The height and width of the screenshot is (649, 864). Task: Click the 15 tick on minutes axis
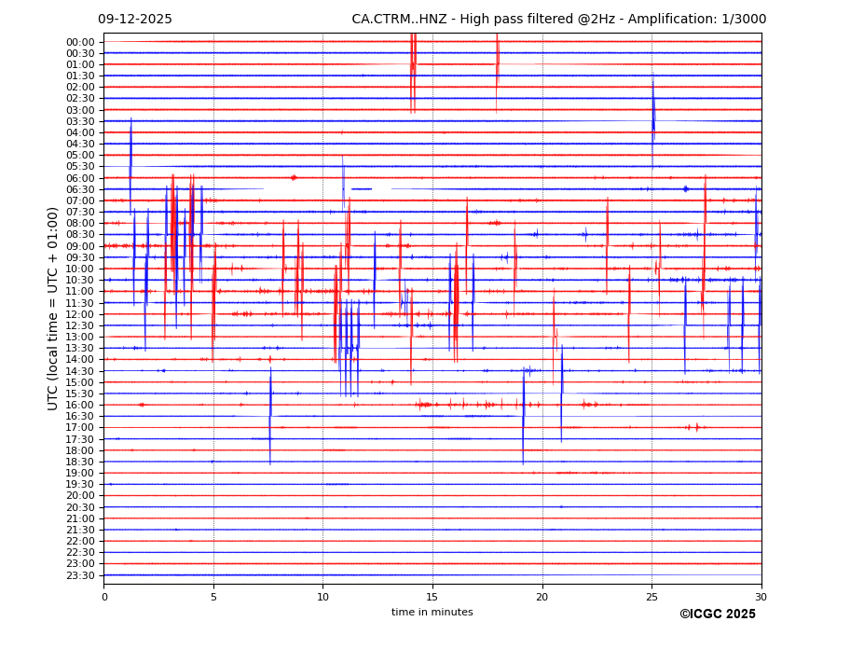tap(432, 597)
